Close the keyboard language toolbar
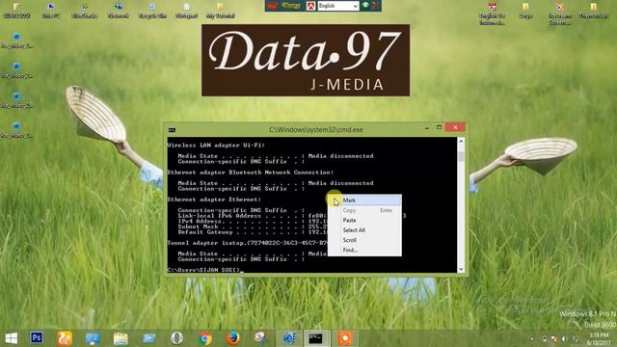The image size is (617, 347). (375, 5)
